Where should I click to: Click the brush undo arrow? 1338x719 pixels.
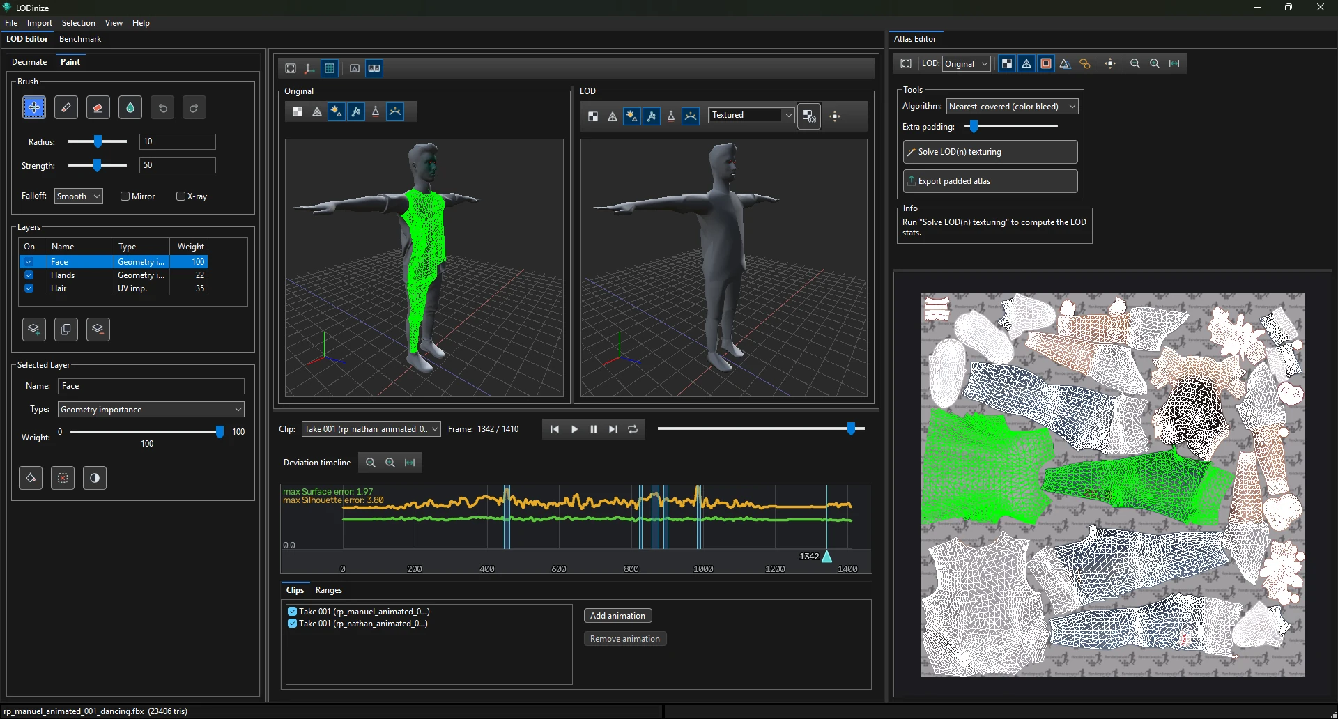point(162,108)
